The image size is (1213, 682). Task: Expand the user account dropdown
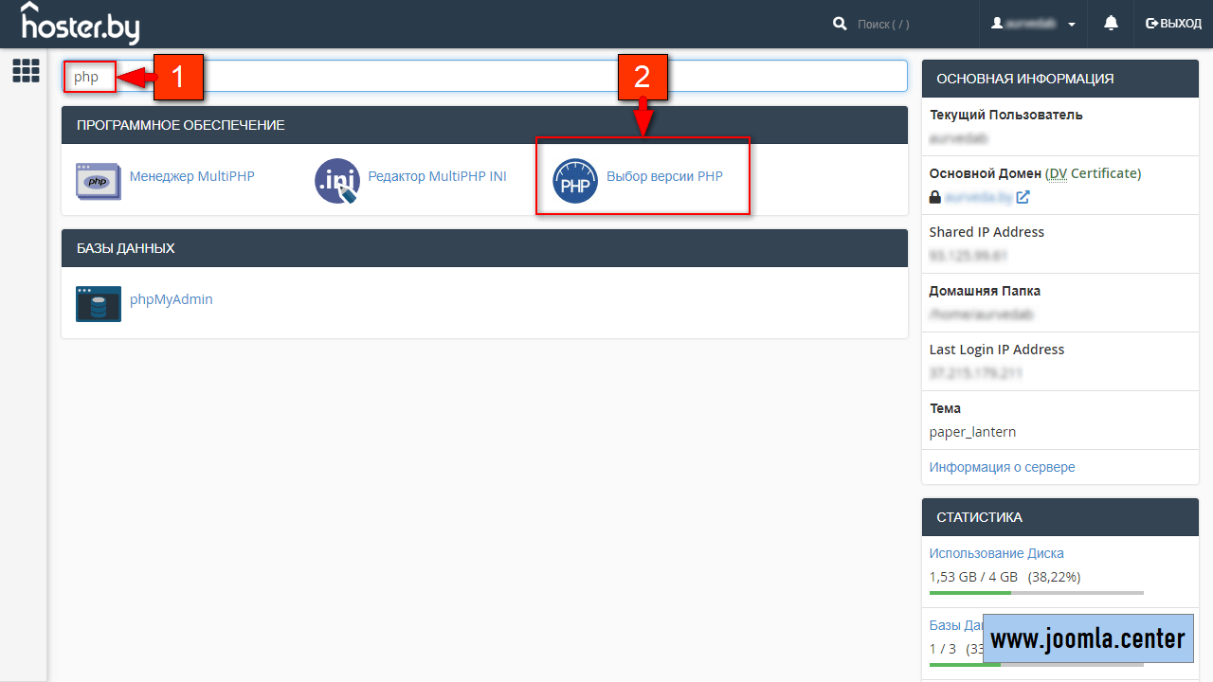coord(1033,24)
